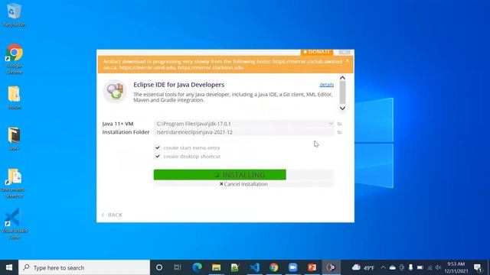Click the Installation Folder path field

(x=243, y=132)
